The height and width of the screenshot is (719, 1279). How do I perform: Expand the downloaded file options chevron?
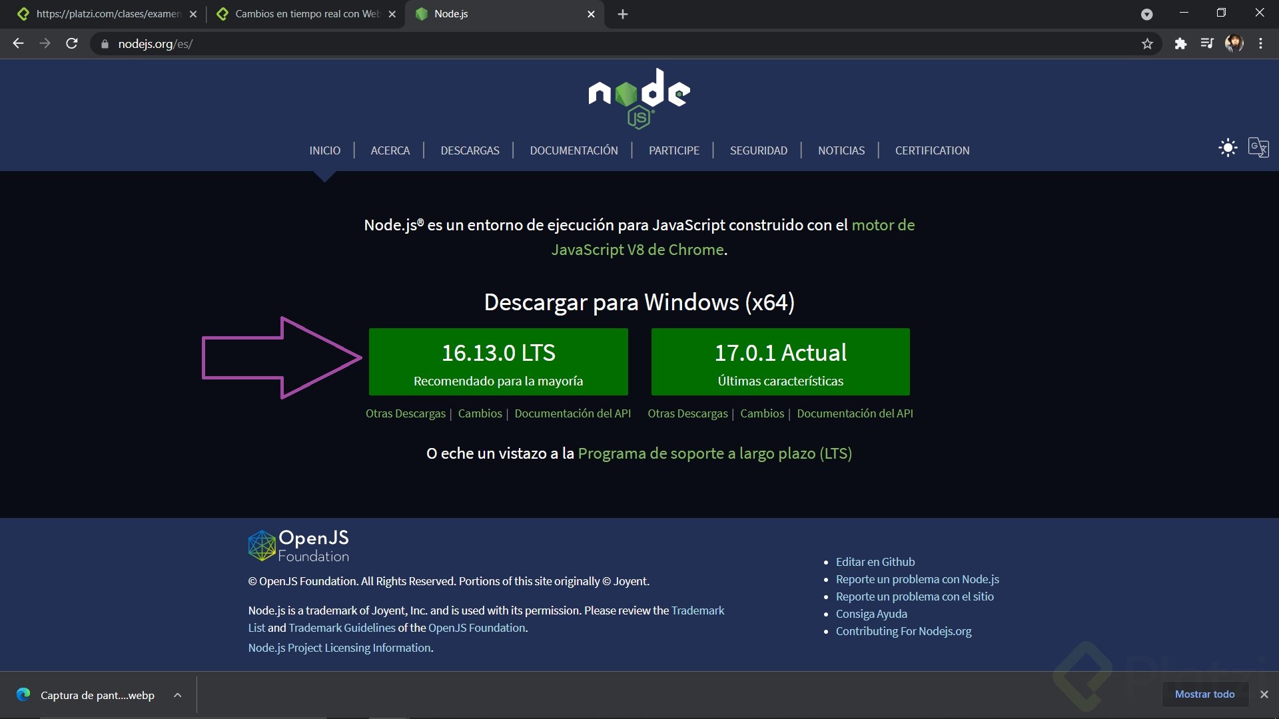pos(177,695)
